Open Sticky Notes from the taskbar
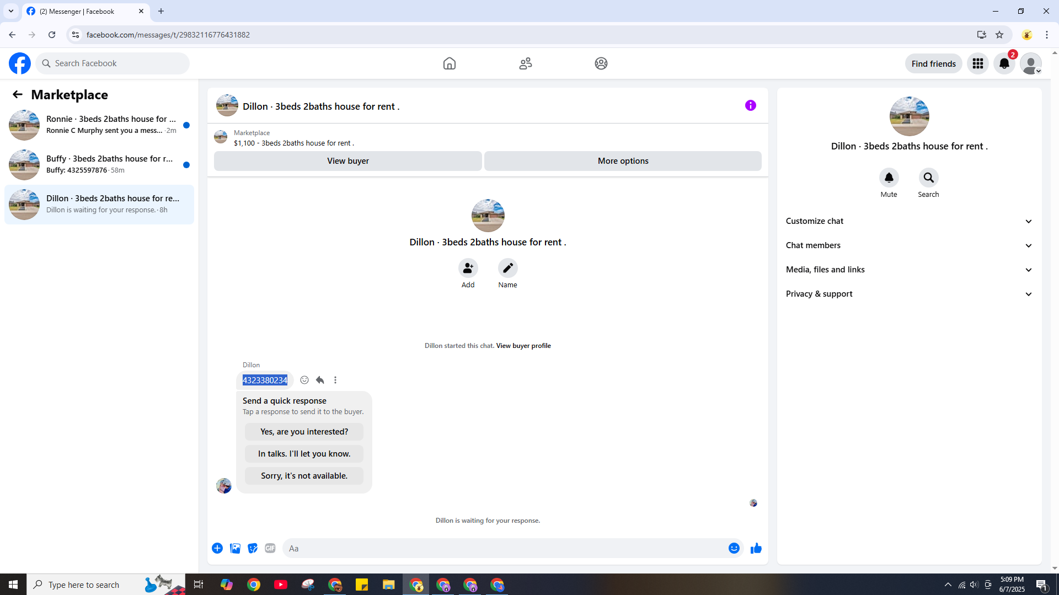1059x595 pixels. tap(362, 585)
